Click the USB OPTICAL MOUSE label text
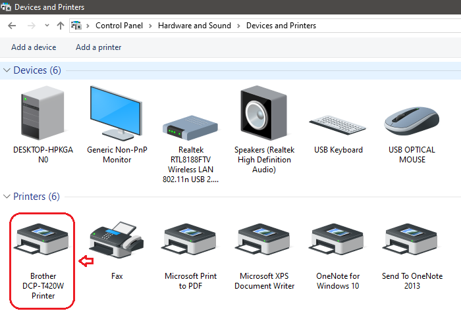Viewport: 461px width, 313px height. click(x=412, y=155)
